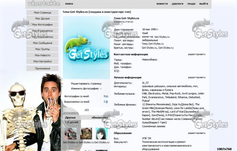Click изменить статус under profile name
The image size is (237, 151).
(124, 22)
